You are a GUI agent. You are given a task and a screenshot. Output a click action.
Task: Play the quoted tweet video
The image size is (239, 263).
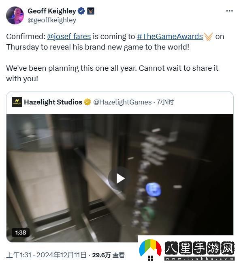[x=120, y=178]
